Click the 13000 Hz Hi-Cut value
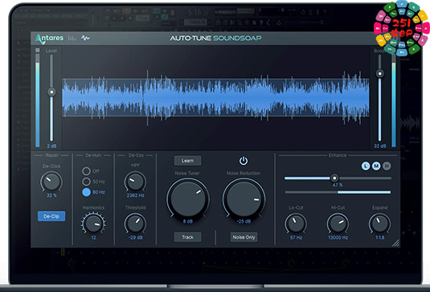 338,237
